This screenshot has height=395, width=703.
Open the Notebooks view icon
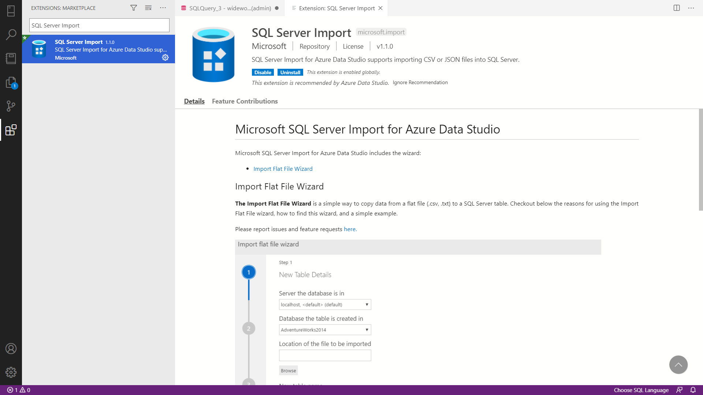coord(11,59)
